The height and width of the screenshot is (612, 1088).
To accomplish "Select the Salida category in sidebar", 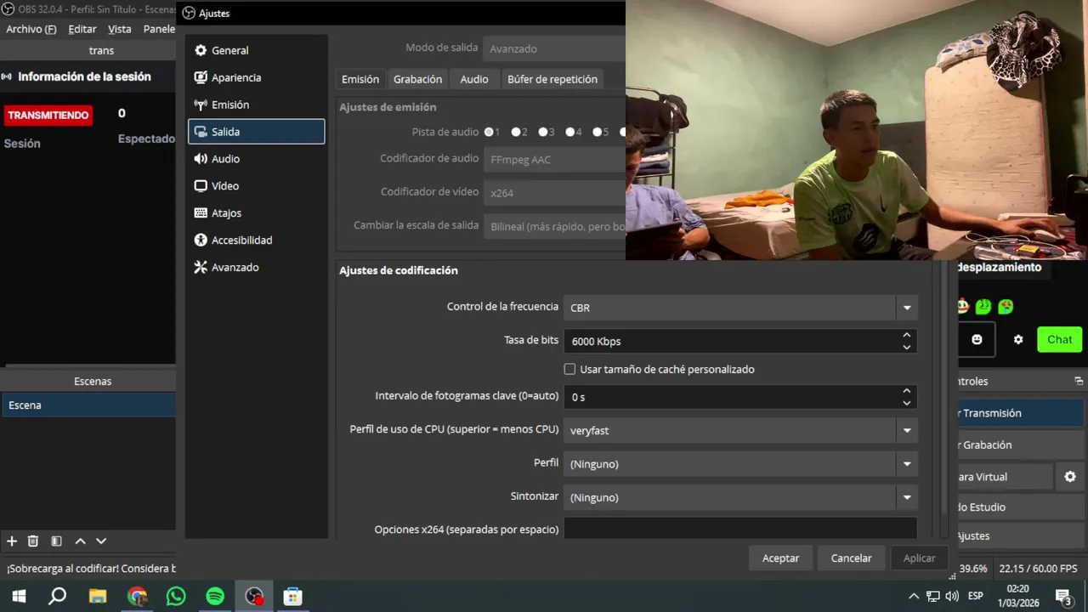I will pyautogui.click(x=256, y=132).
